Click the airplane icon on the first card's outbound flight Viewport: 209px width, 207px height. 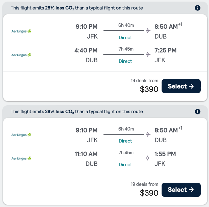pos(148,31)
